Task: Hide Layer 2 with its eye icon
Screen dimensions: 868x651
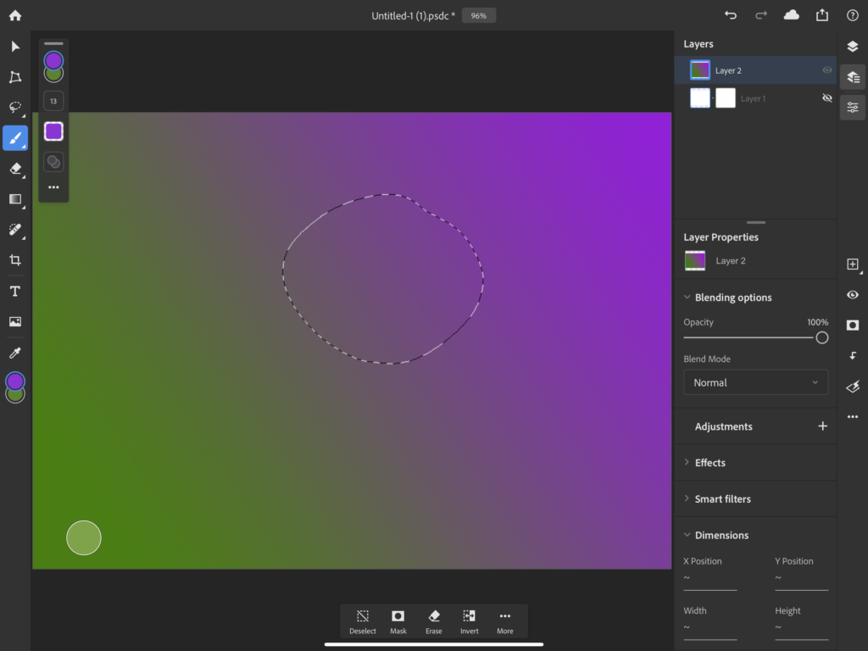Action: click(827, 70)
